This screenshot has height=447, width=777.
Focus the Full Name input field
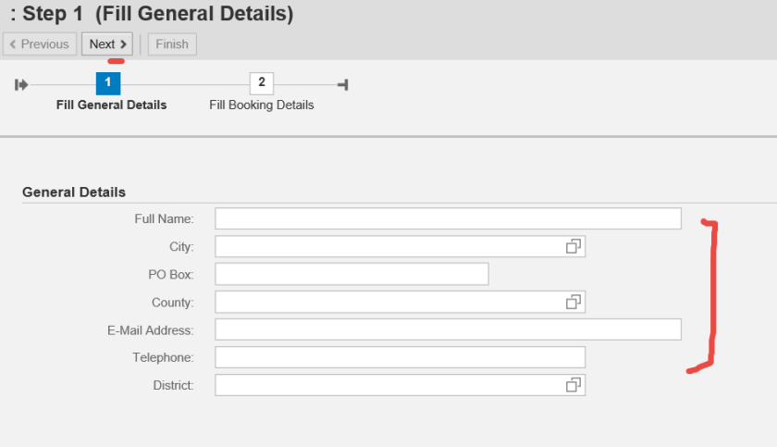click(448, 218)
